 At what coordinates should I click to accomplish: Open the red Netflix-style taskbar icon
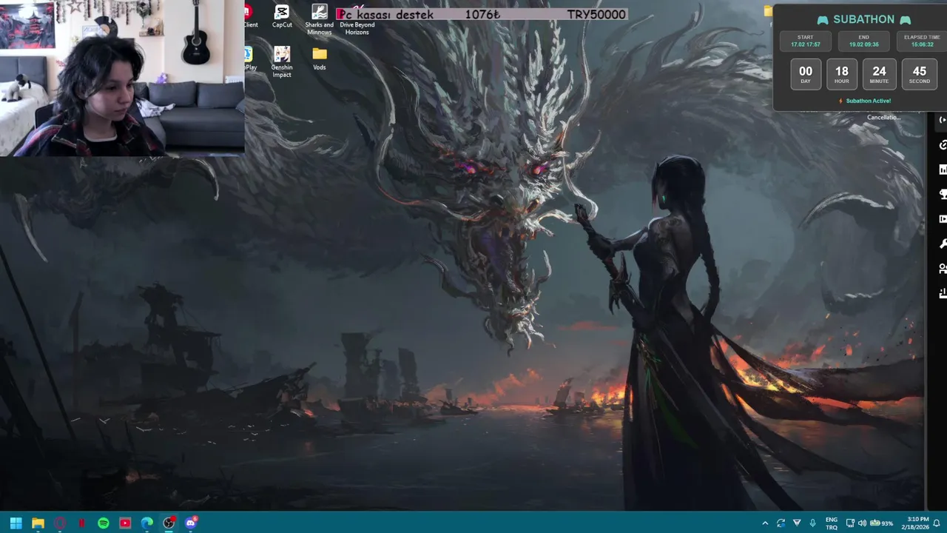[x=81, y=523]
